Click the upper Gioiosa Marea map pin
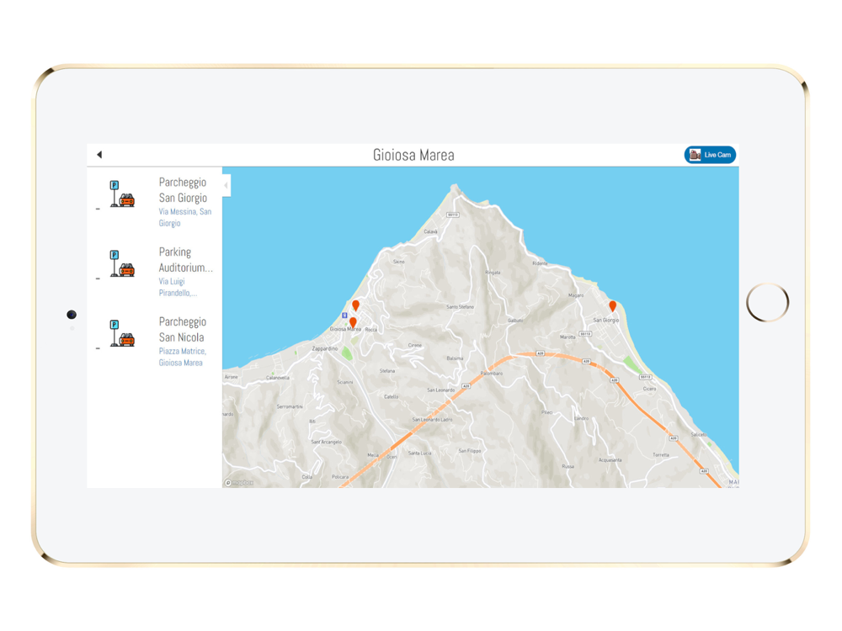The image size is (842, 631). pos(355,306)
